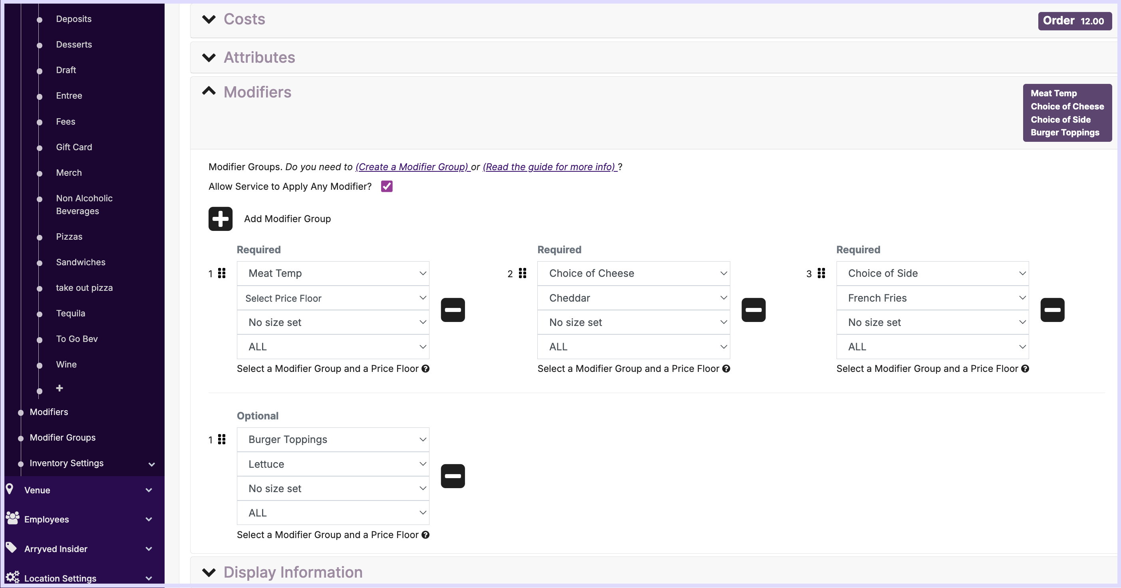Open the Employees sidebar menu
This screenshot has width=1121, height=588.
pos(47,519)
